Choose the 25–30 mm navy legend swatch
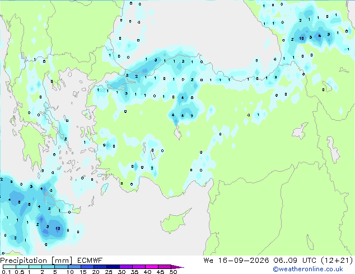The width and height of the screenshot is (355, 274). click(x=113, y=267)
